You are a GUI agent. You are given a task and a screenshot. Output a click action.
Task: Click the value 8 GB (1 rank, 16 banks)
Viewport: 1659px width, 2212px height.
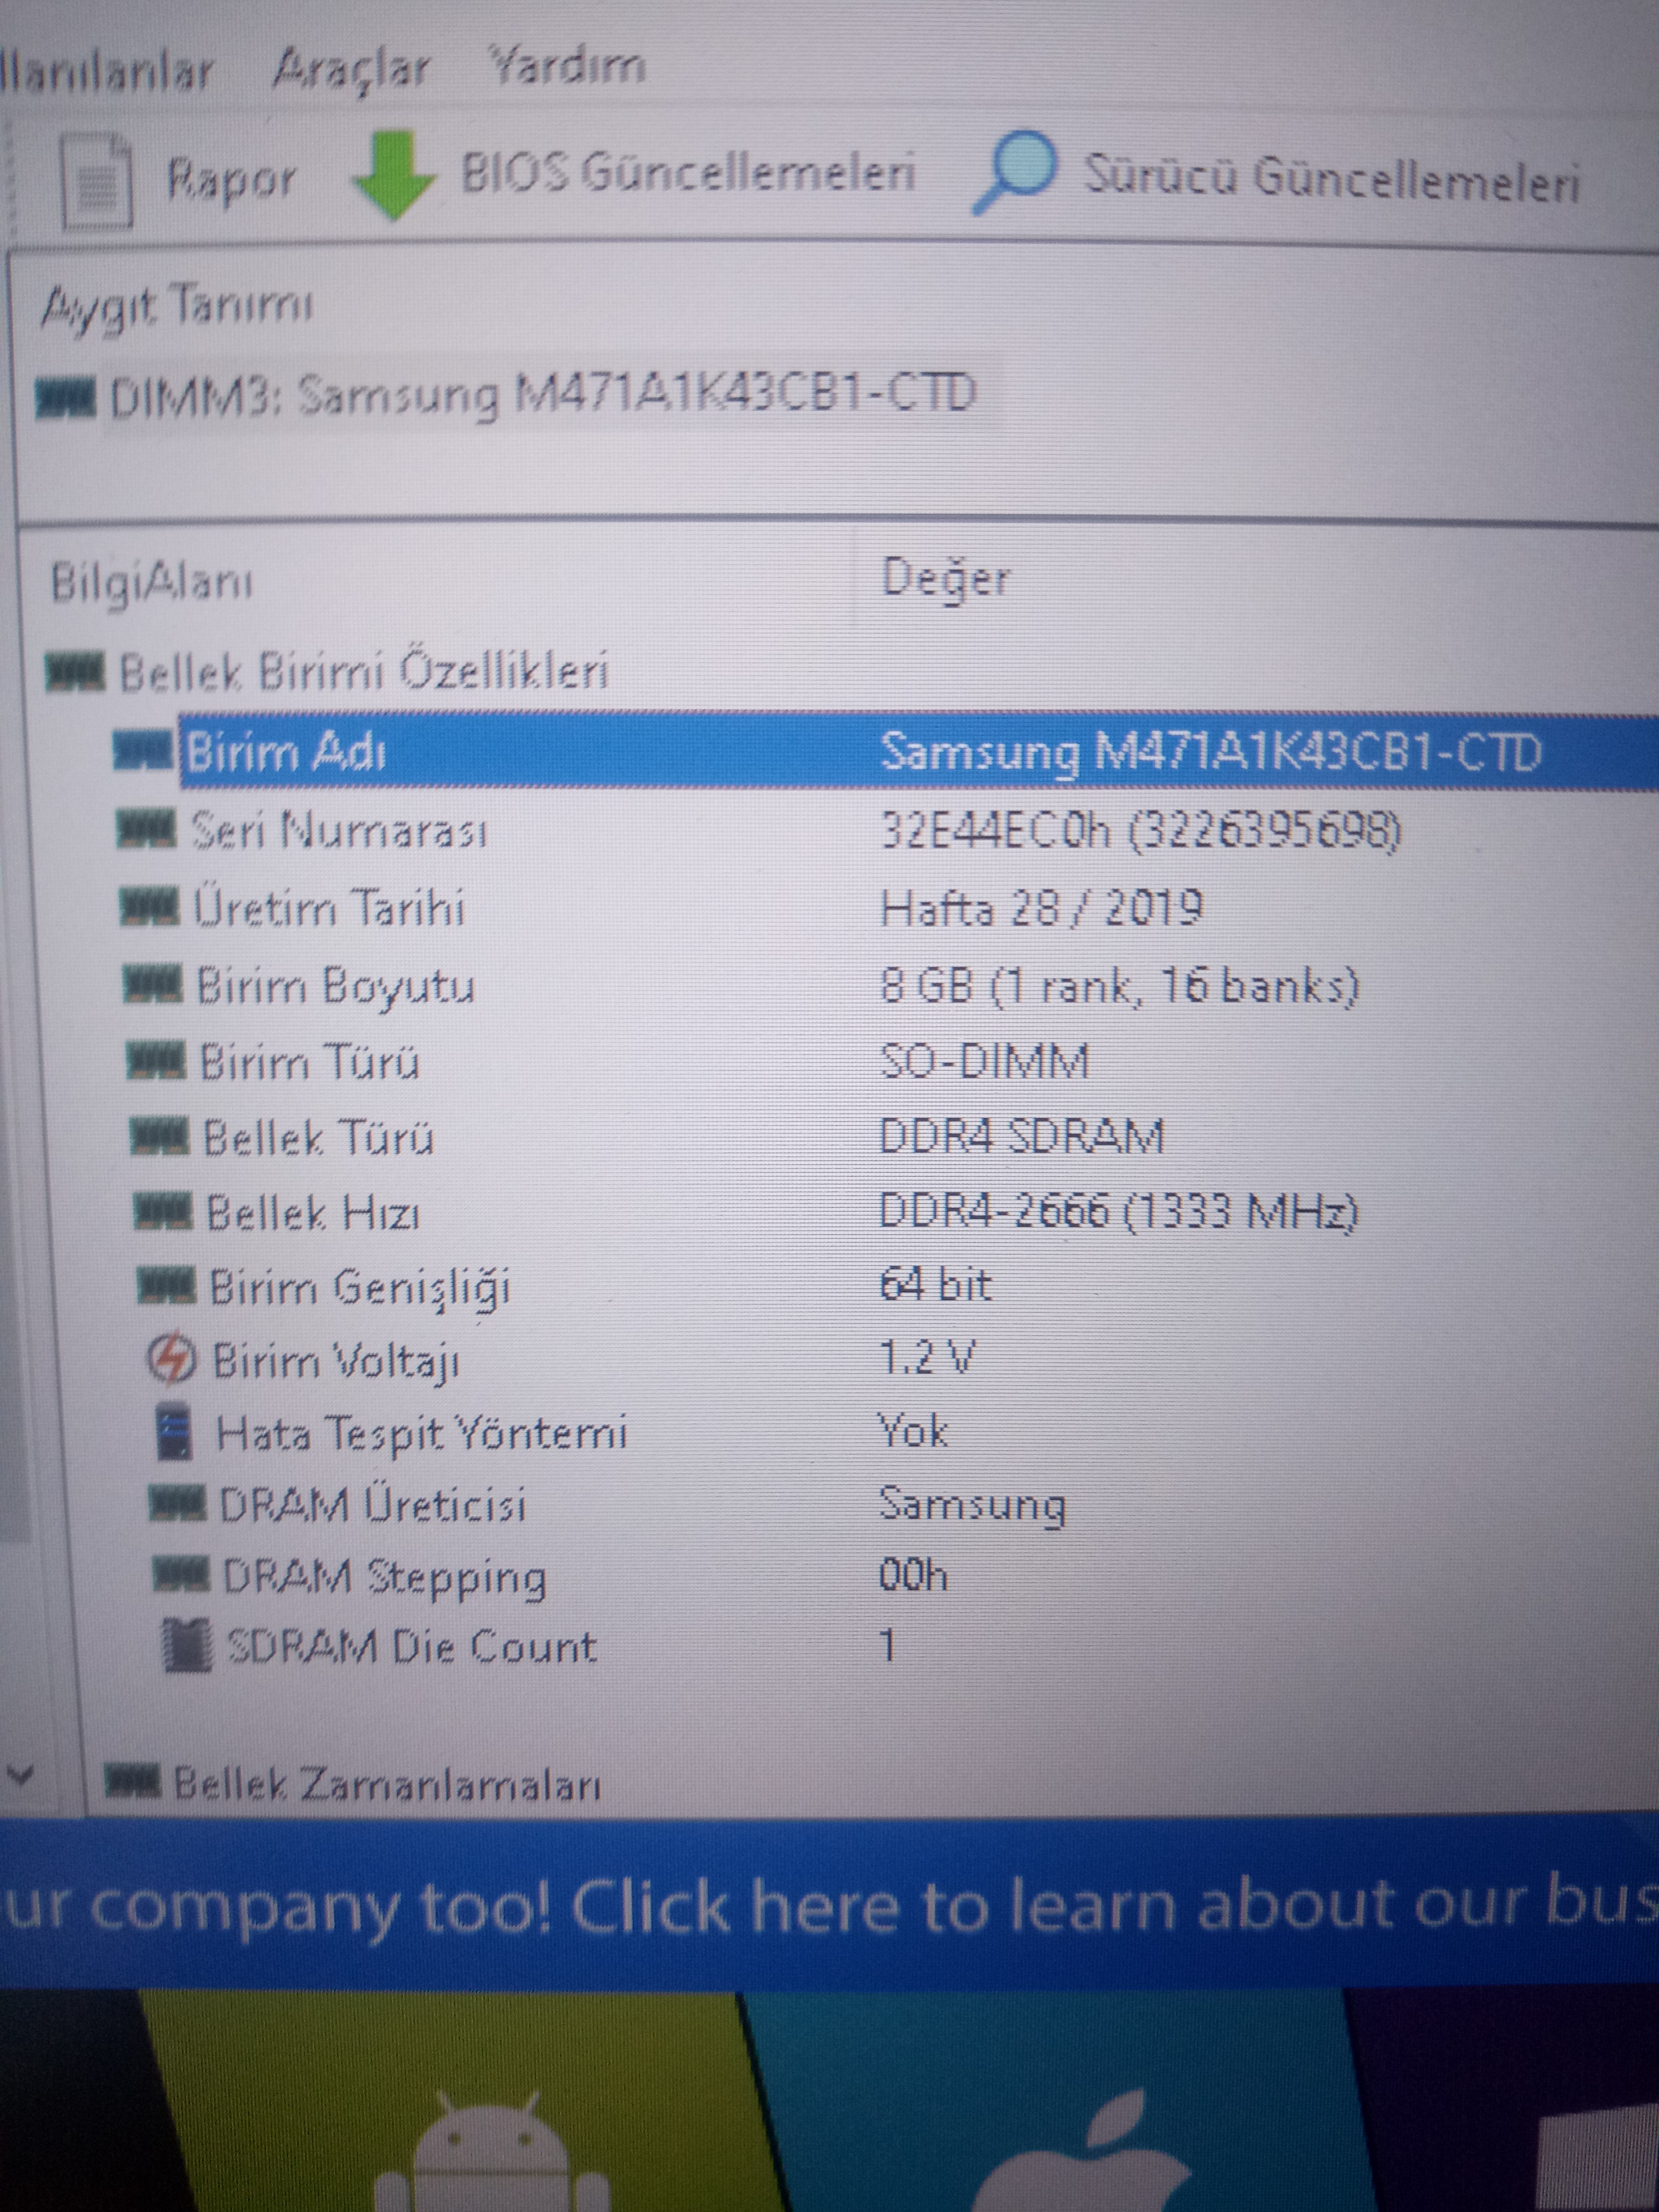click(x=1120, y=986)
